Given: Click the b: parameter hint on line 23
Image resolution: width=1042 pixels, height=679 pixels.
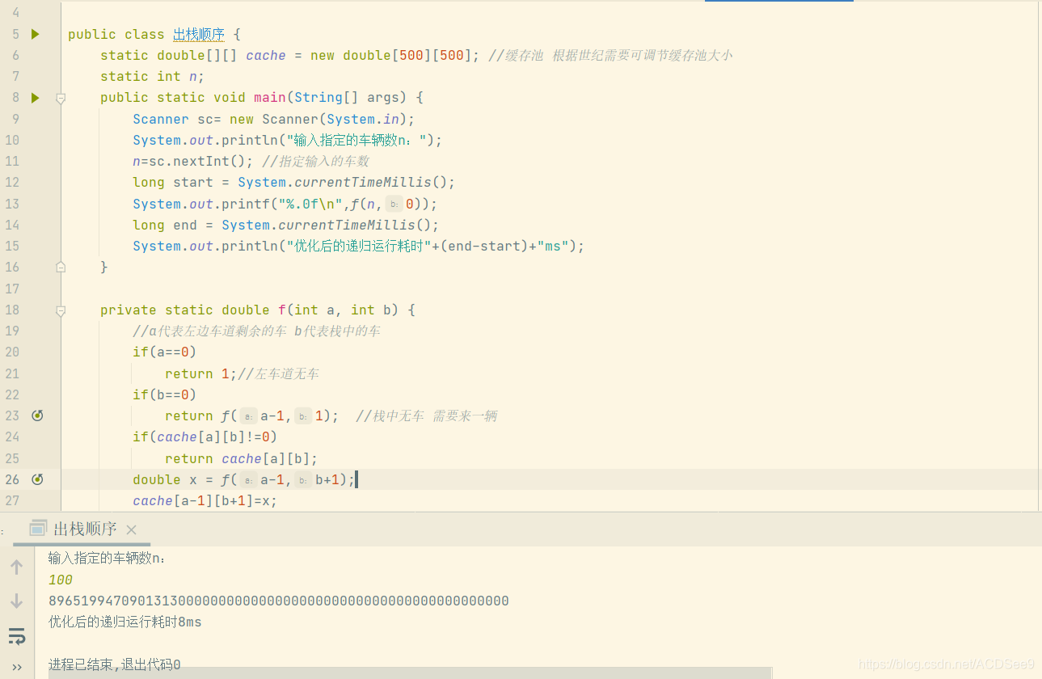Looking at the screenshot, I should (303, 415).
